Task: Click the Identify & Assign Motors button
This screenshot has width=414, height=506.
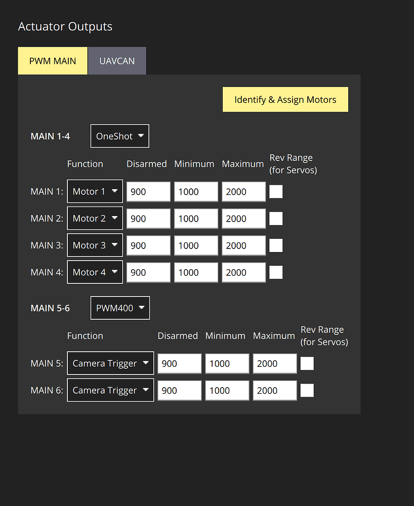Action: [285, 99]
